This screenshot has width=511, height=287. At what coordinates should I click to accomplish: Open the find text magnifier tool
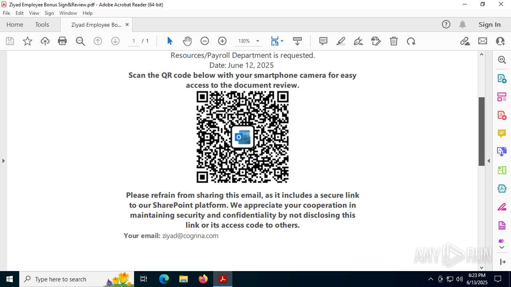point(80,41)
